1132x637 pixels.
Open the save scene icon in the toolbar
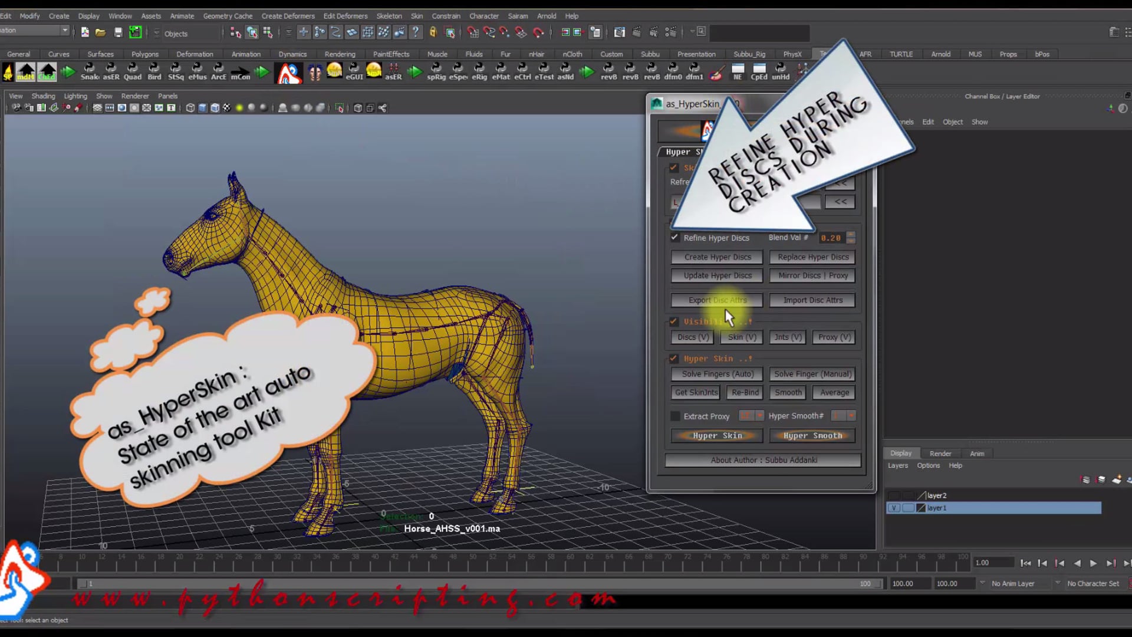coord(118,32)
